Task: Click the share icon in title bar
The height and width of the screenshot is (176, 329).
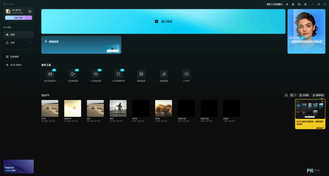Action: point(287,4)
